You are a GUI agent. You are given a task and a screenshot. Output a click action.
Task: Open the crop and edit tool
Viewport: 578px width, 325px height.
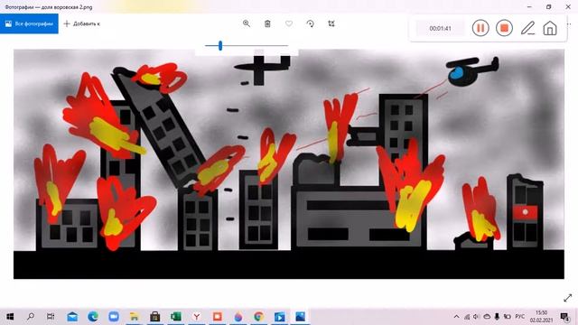(x=331, y=23)
